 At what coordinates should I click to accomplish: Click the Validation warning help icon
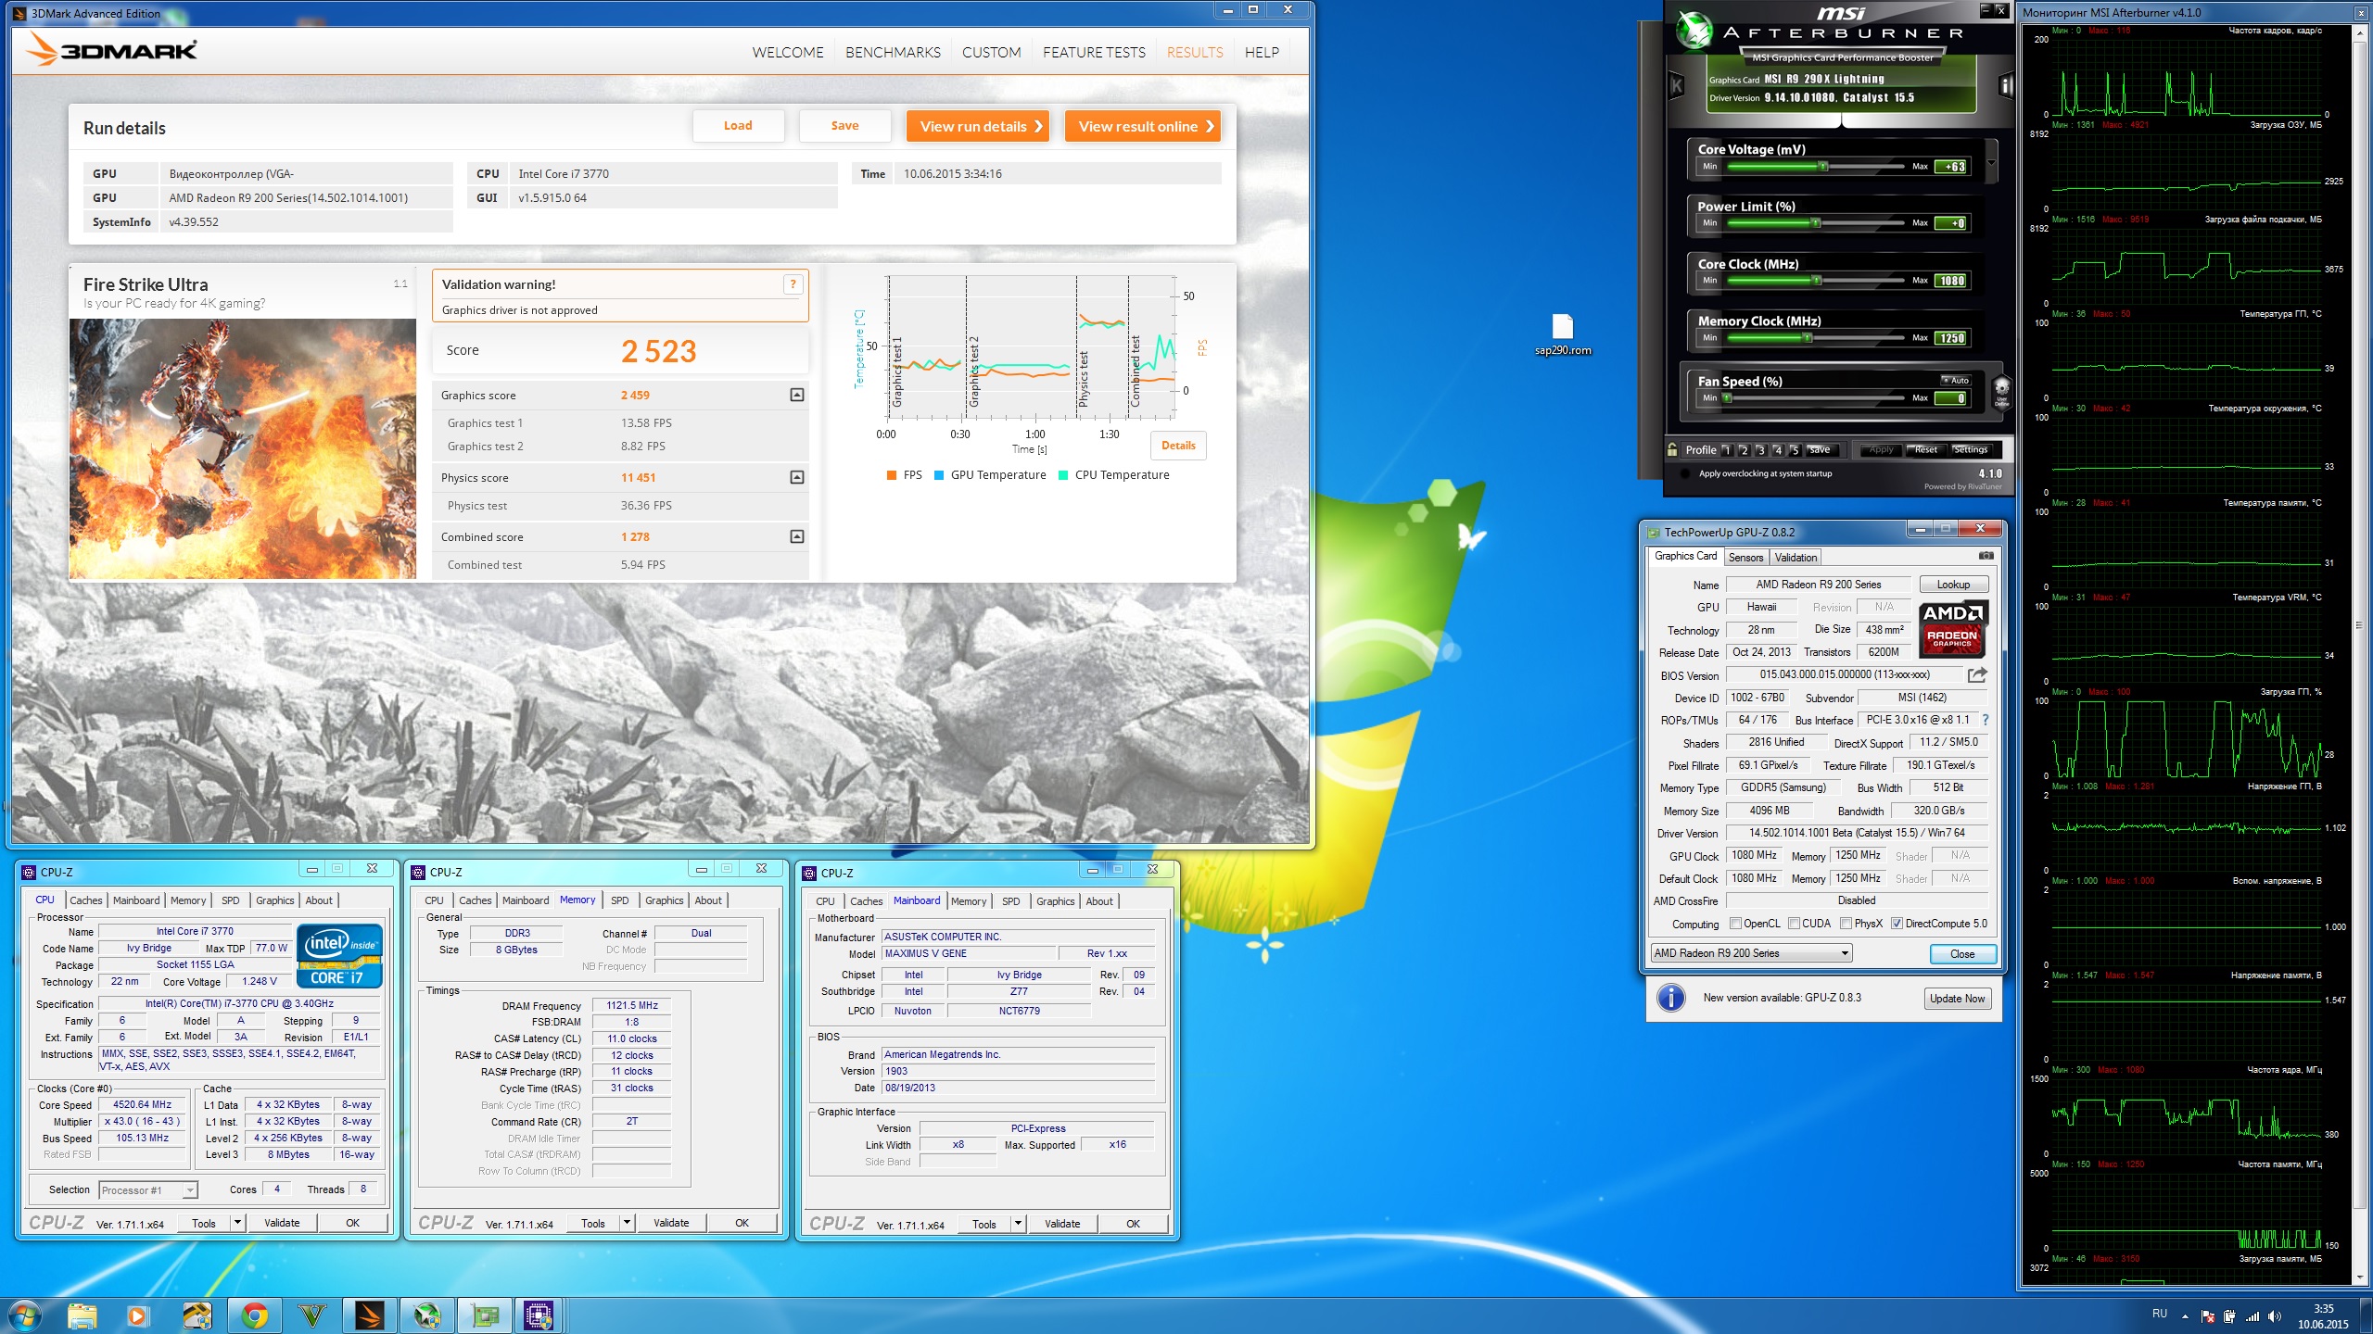click(x=793, y=284)
